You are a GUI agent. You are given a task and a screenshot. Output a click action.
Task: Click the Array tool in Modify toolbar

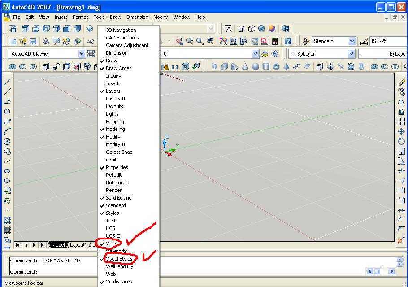click(x=401, y=122)
